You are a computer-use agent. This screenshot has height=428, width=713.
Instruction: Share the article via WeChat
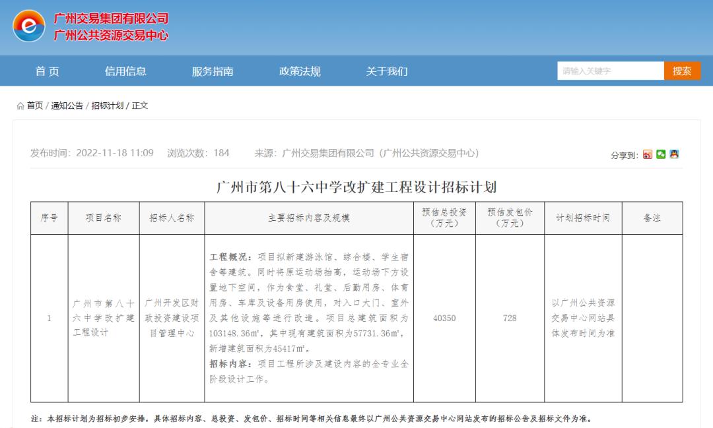click(x=661, y=154)
